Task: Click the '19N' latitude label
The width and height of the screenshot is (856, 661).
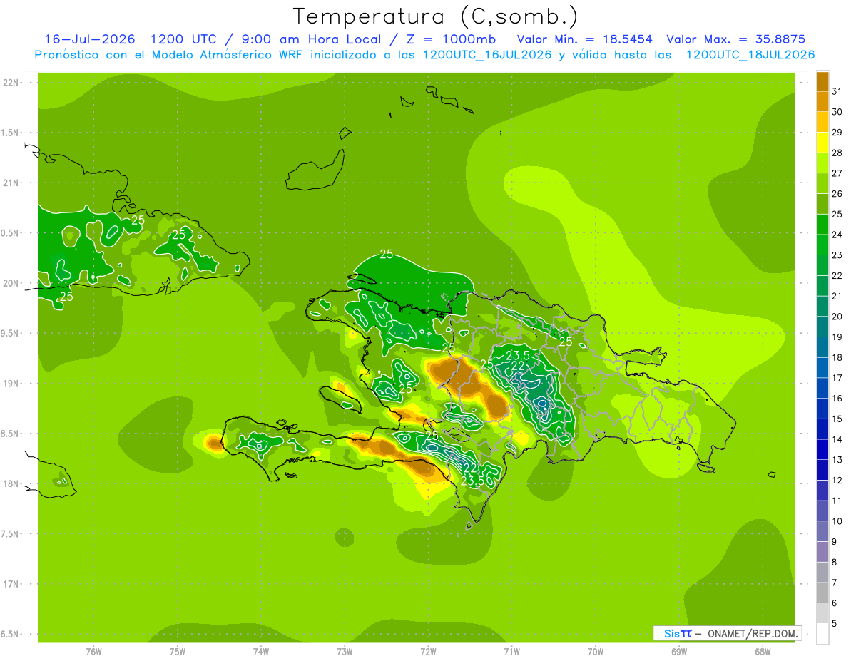Action: 11,384
